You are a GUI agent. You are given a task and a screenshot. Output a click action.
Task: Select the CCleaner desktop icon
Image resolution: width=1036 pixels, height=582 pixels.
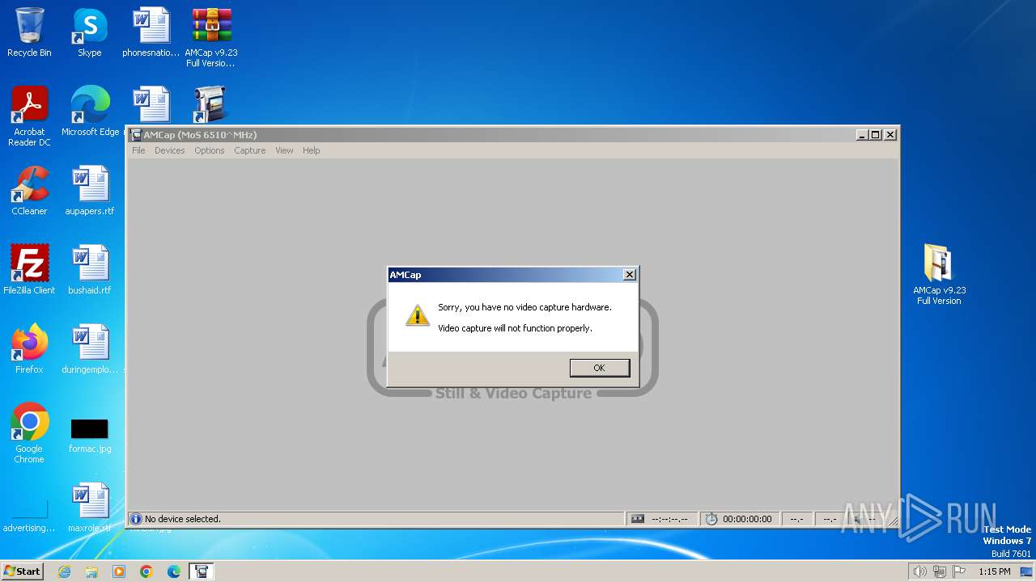[x=29, y=191]
